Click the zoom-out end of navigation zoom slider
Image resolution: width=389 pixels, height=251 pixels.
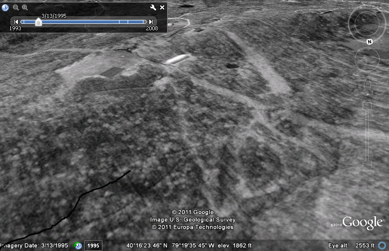coord(367,166)
